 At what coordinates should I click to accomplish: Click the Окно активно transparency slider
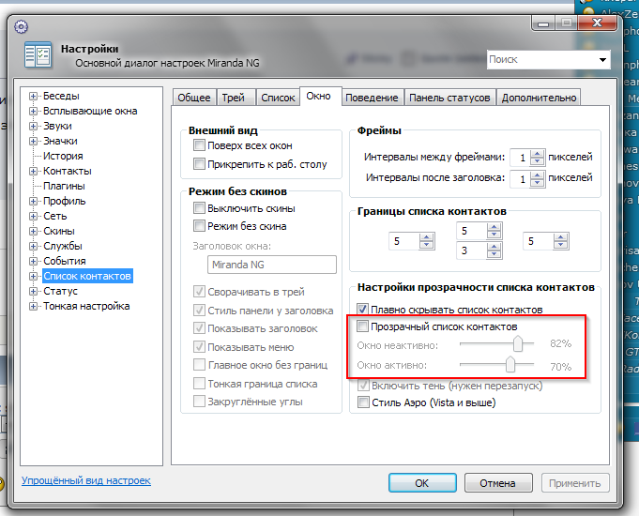511,366
